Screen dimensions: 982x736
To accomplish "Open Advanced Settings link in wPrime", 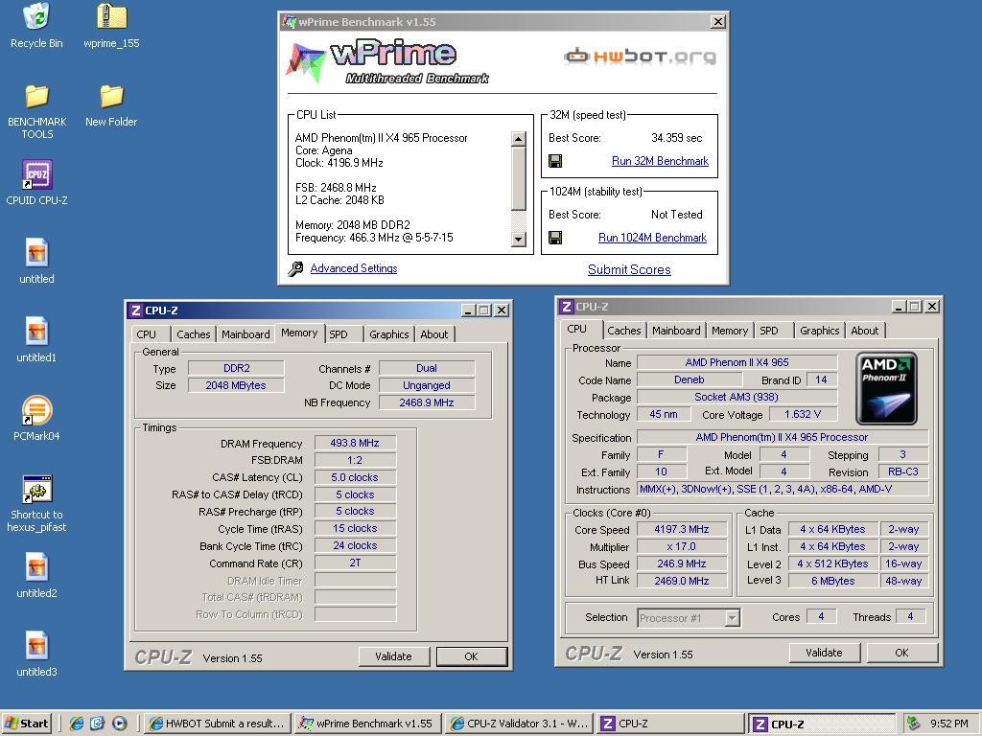I will 354,268.
